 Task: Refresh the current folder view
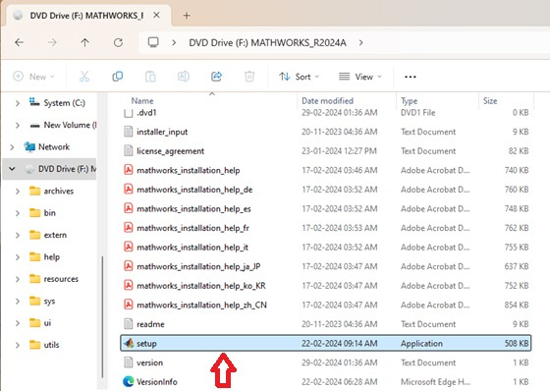coord(118,42)
